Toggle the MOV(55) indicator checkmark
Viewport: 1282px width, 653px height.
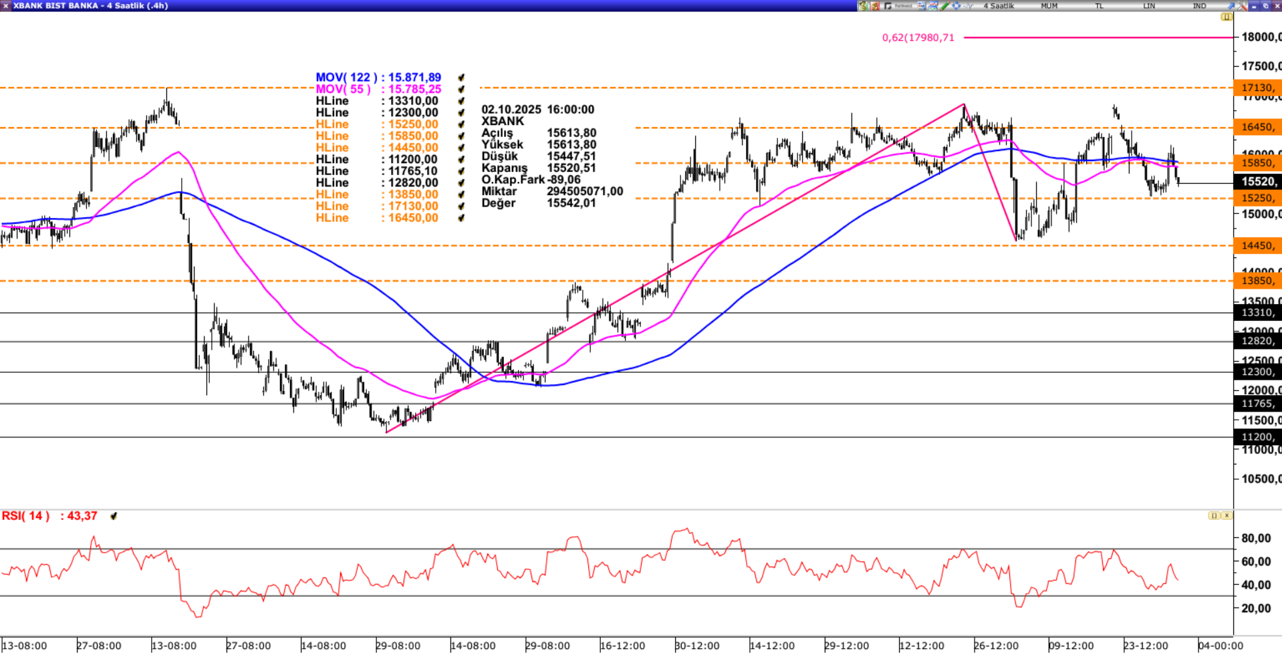[x=461, y=90]
